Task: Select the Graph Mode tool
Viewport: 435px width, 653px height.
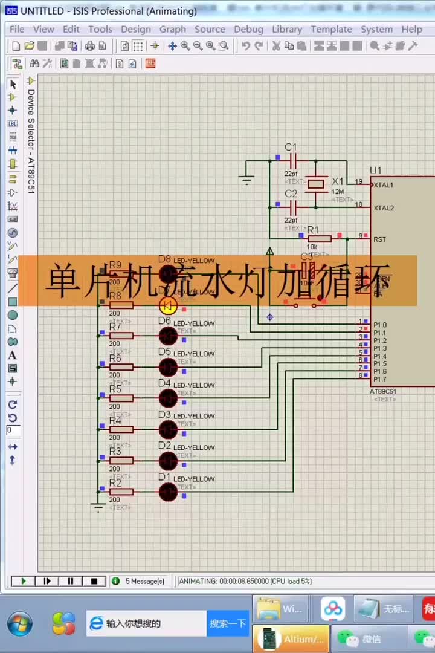Action: pos(13,206)
